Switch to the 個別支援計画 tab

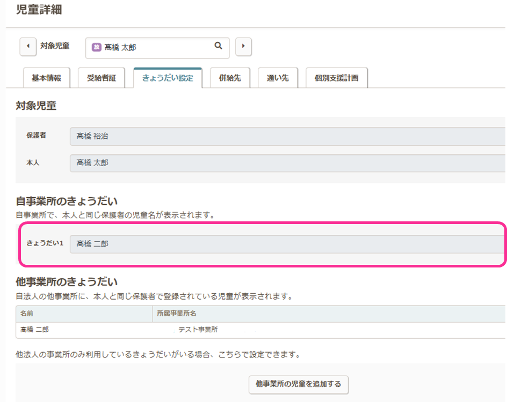click(x=336, y=78)
